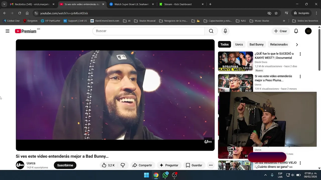Image resolution: width=321 pixels, height=180 pixels.
Task: Show hidden bookmarks with chevron
Action: point(284,21)
